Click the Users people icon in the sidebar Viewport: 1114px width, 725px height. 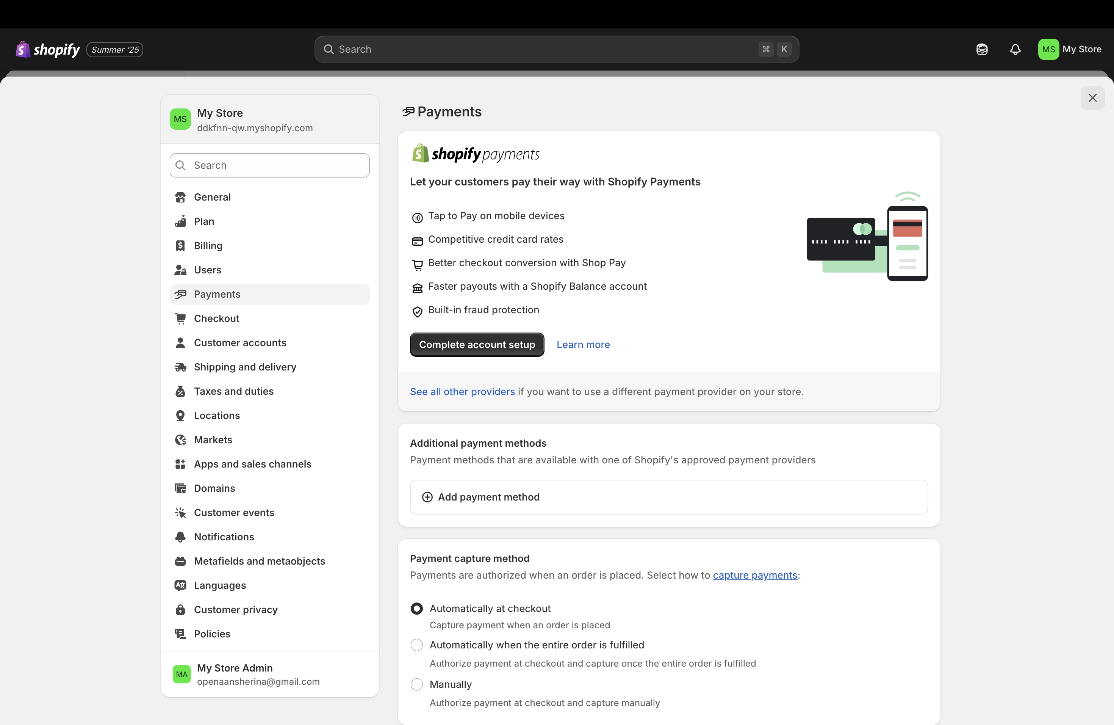pyautogui.click(x=180, y=270)
